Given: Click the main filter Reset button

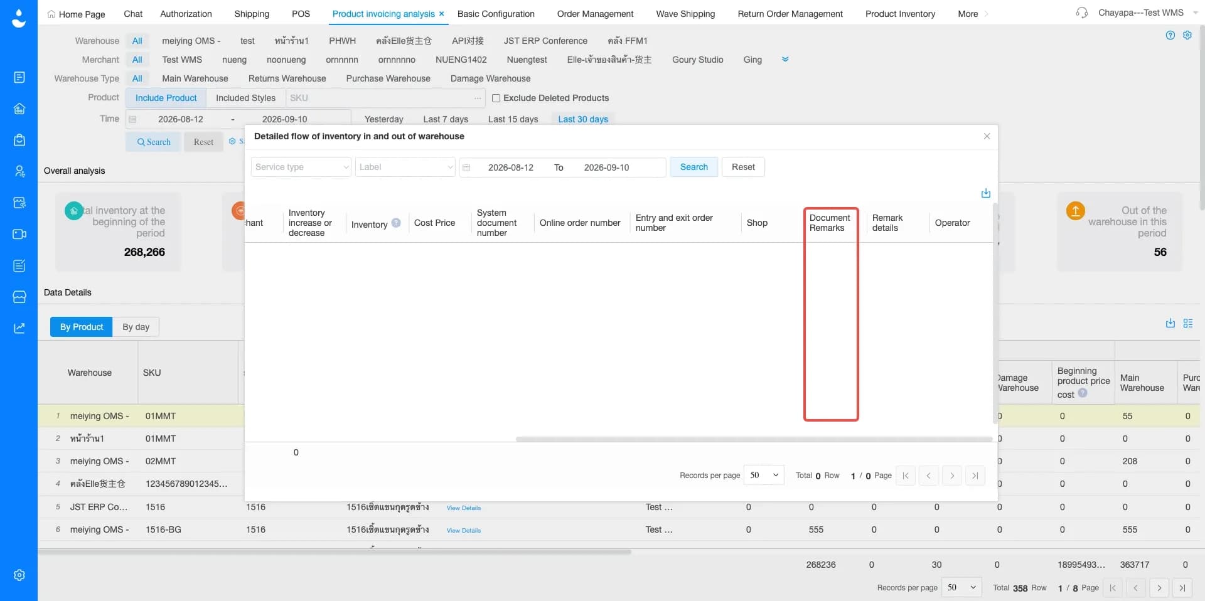Looking at the screenshot, I should (x=203, y=142).
